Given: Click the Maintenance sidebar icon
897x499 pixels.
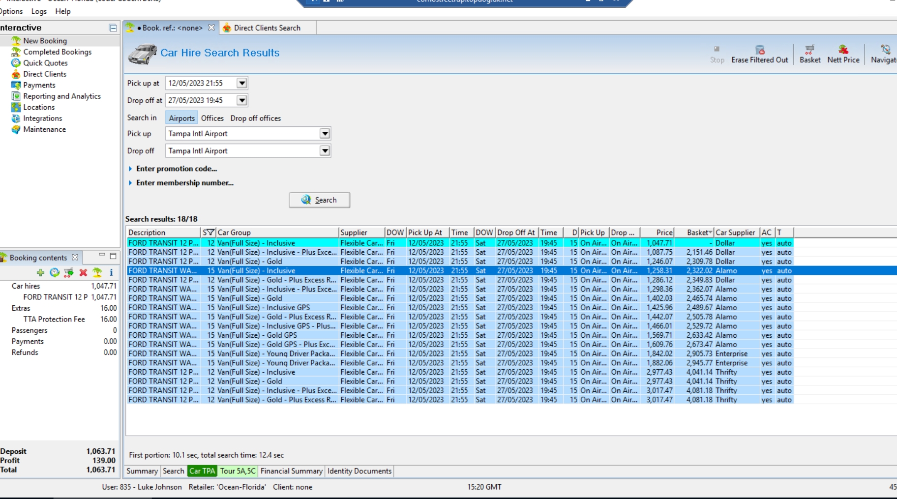Looking at the screenshot, I should click(x=16, y=129).
